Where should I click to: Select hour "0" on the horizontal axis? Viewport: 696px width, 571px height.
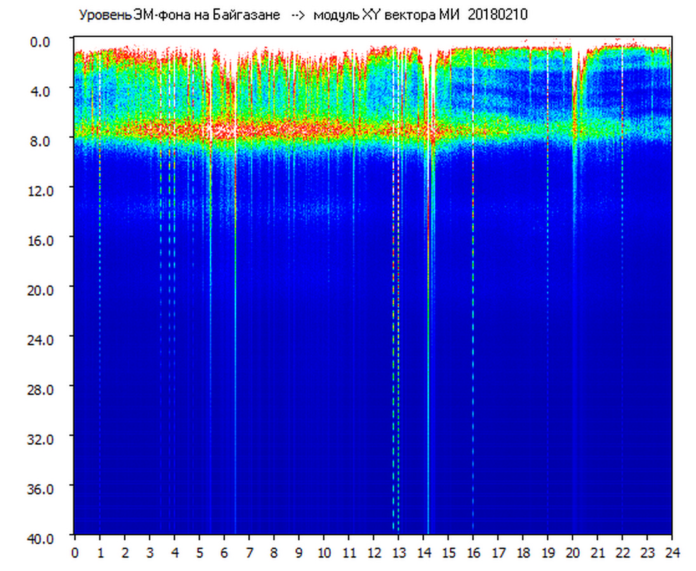[75, 553]
